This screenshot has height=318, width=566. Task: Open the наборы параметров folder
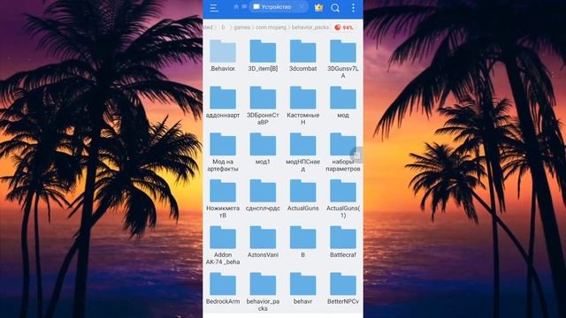(343, 152)
